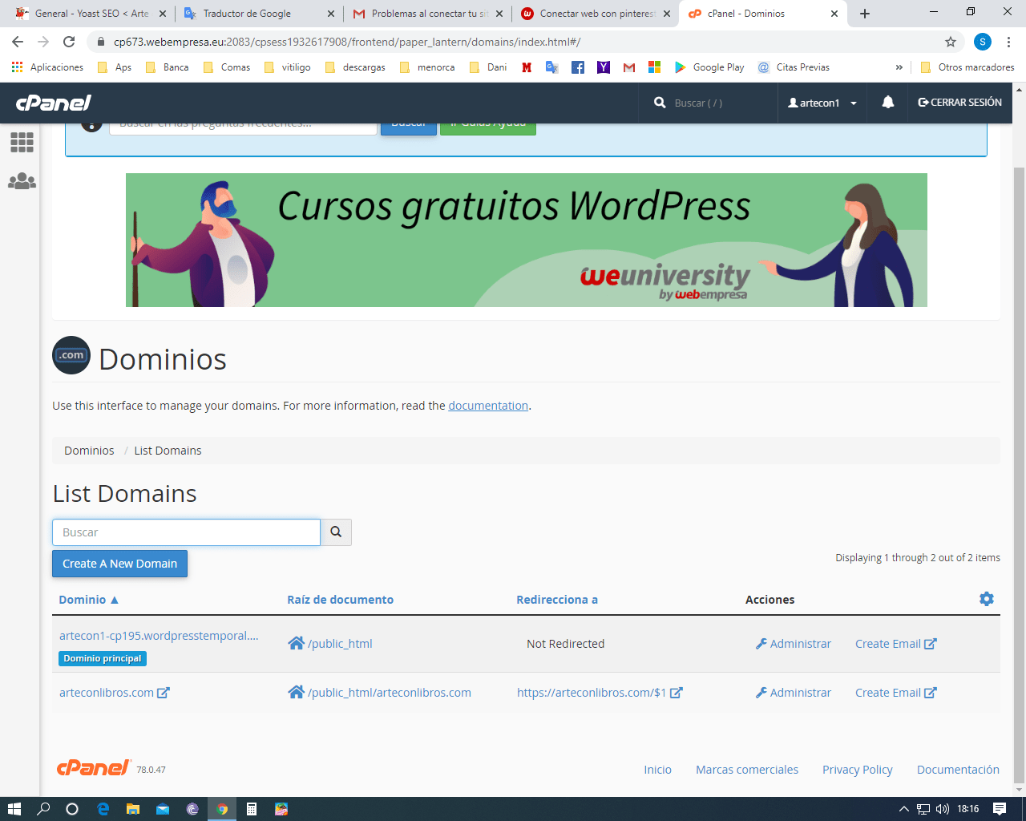Click the Cursos gratuitos WordPress banner
Image resolution: width=1026 pixels, height=821 pixels.
tap(527, 240)
